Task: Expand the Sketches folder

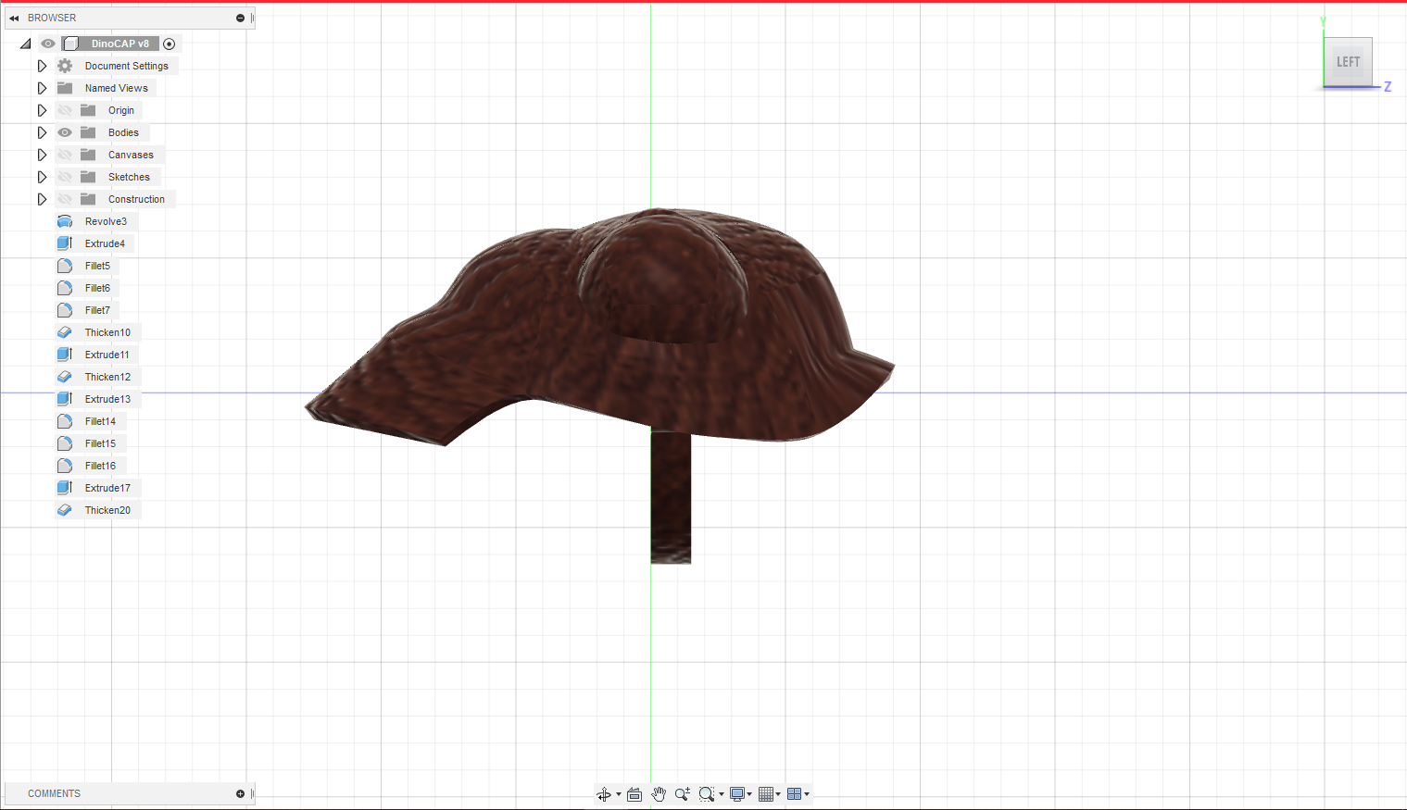Action: [42, 177]
